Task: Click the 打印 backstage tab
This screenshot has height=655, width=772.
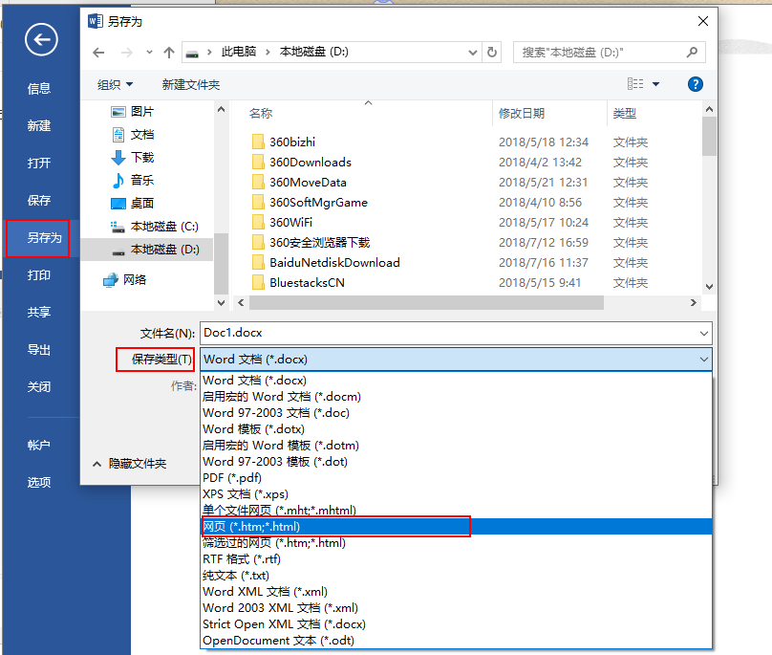Action: click(38, 275)
